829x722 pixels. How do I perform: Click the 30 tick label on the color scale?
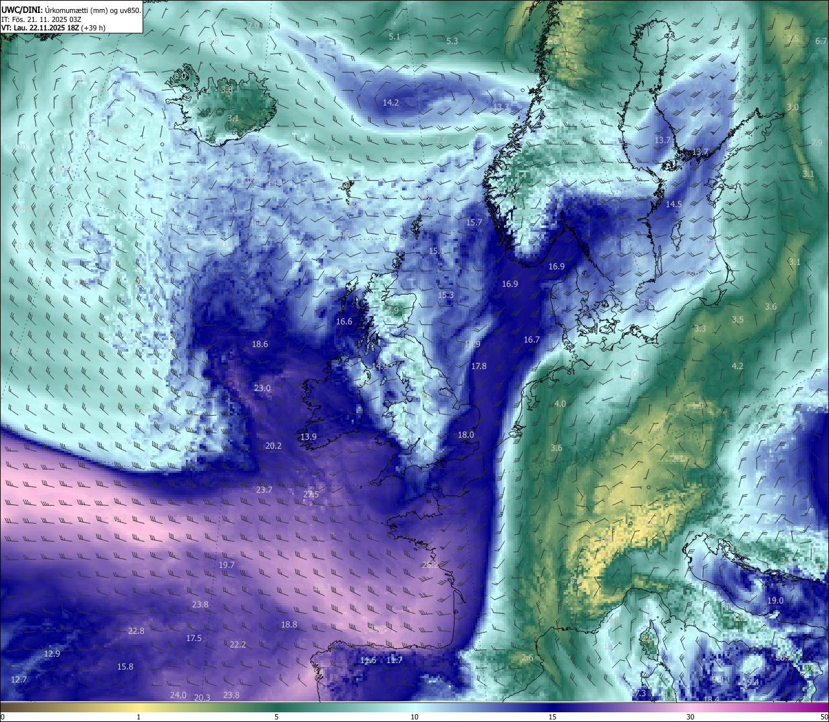pos(690,716)
